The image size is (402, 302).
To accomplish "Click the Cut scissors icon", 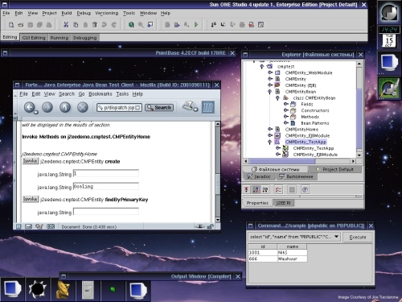I will pos(66,25).
